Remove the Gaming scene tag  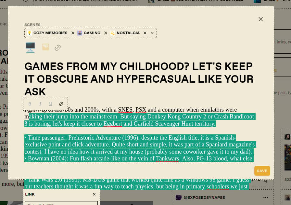[x=106, y=33]
